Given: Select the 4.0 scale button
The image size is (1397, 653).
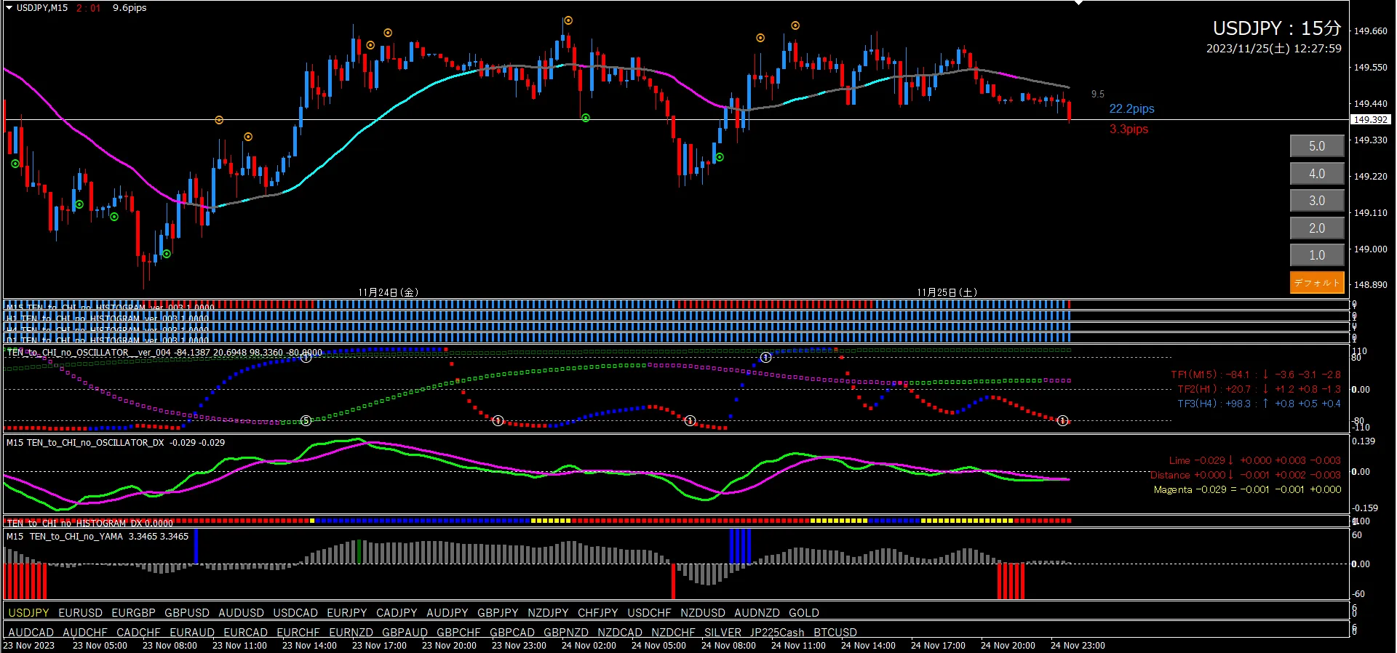Looking at the screenshot, I should tap(1317, 174).
